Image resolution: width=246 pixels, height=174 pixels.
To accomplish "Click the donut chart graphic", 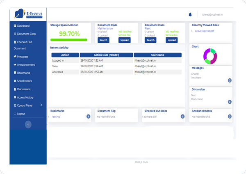I will pyautogui.click(x=210, y=56).
